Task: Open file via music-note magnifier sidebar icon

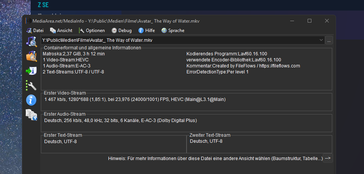Action: click(x=31, y=41)
